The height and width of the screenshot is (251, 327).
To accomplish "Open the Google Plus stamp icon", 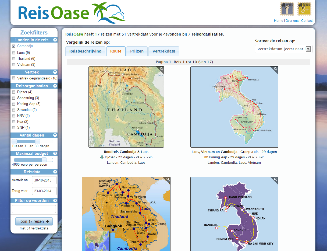I will 304,9.
